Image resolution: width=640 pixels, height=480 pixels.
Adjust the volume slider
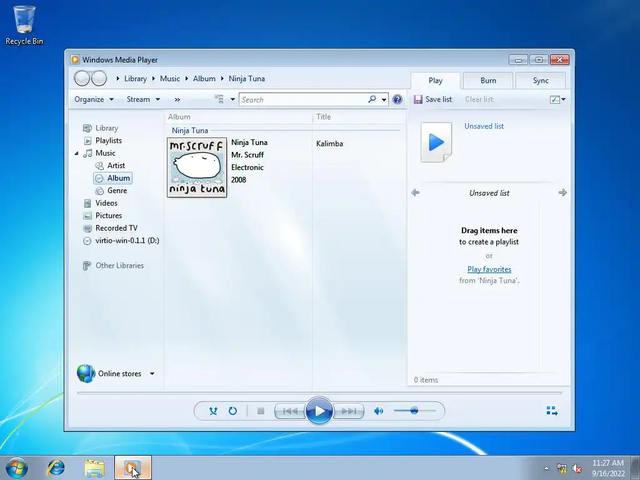point(414,411)
